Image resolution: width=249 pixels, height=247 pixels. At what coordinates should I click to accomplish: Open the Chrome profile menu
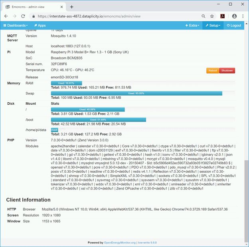pyautogui.click(x=234, y=16)
